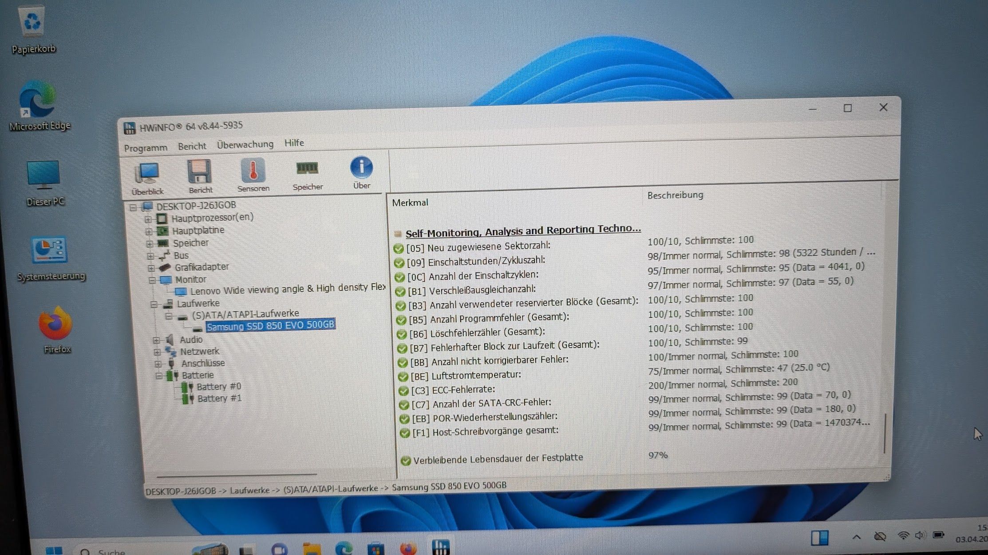The image size is (988, 555).
Task: Click the tree pane horizontal scrollbar
Action: coord(237,476)
